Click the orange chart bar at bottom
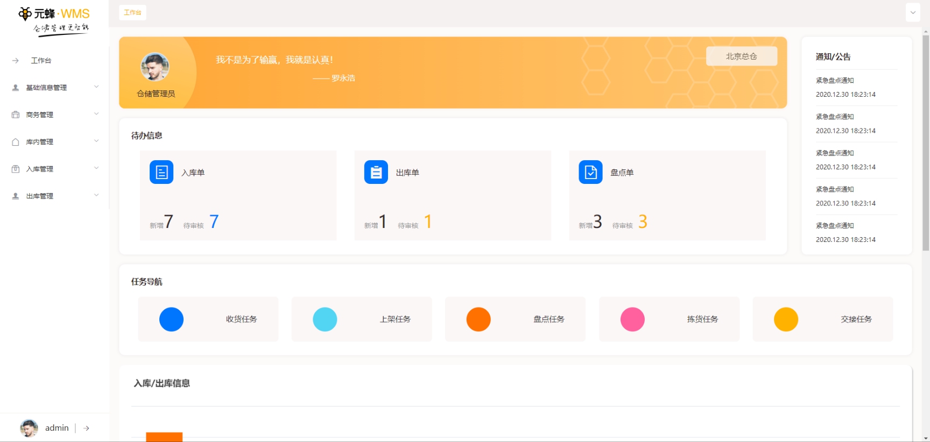 pyautogui.click(x=164, y=437)
